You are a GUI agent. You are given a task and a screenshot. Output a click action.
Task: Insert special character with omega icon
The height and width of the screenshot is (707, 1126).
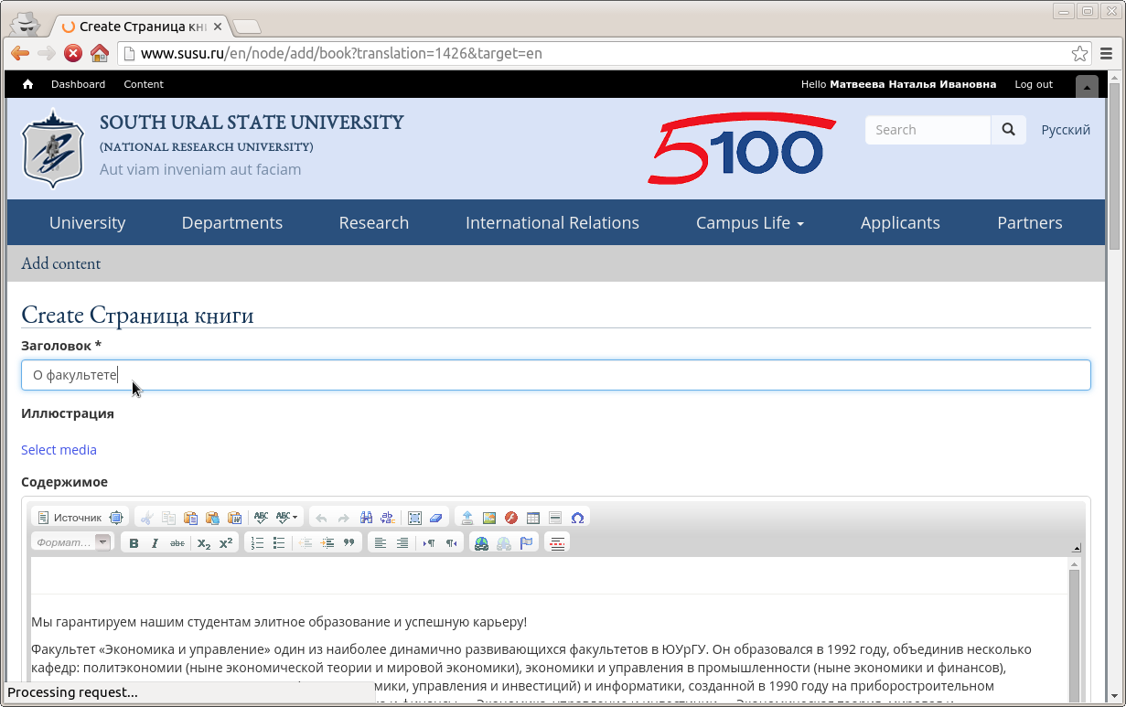click(x=577, y=518)
